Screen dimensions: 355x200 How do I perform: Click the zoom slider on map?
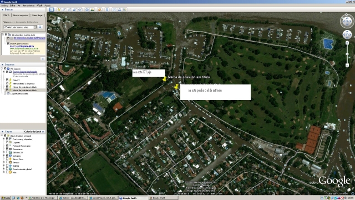(x=347, y=54)
